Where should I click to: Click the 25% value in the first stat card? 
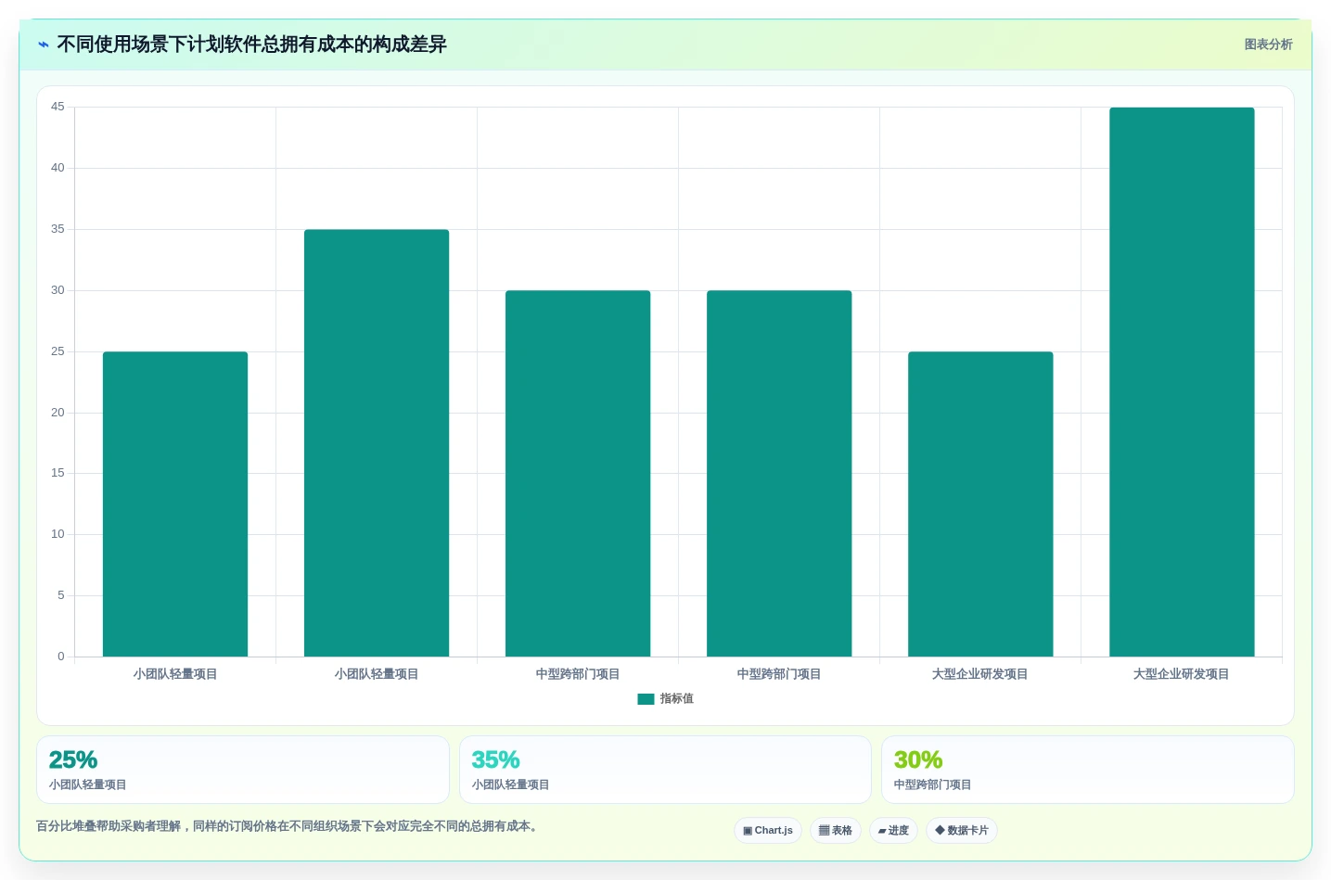73,760
